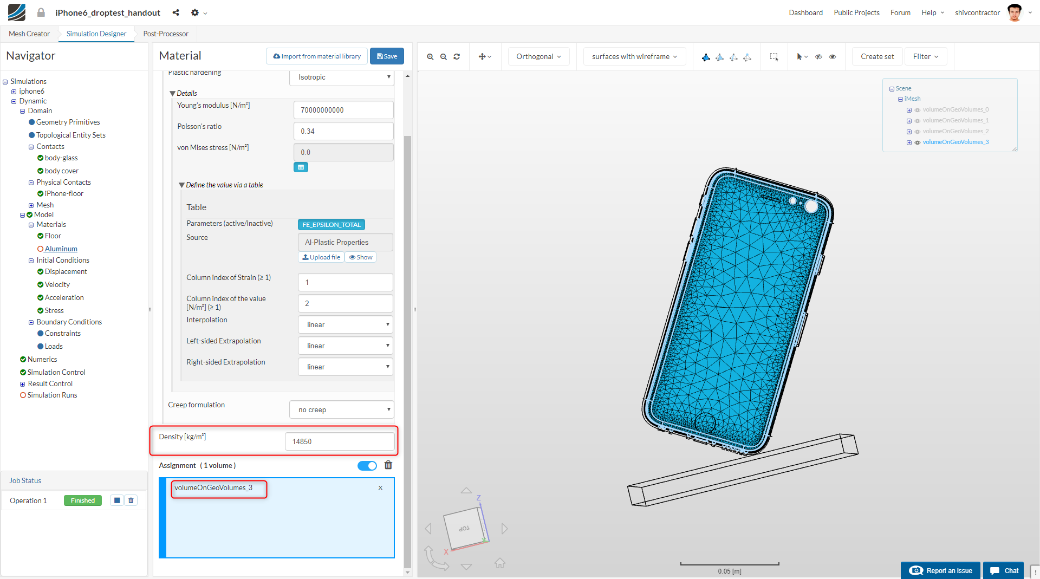Image resolution: width=1040 pixels, height=579 pixels.
Task: Open Public Projects
Action: coord(856,12)
